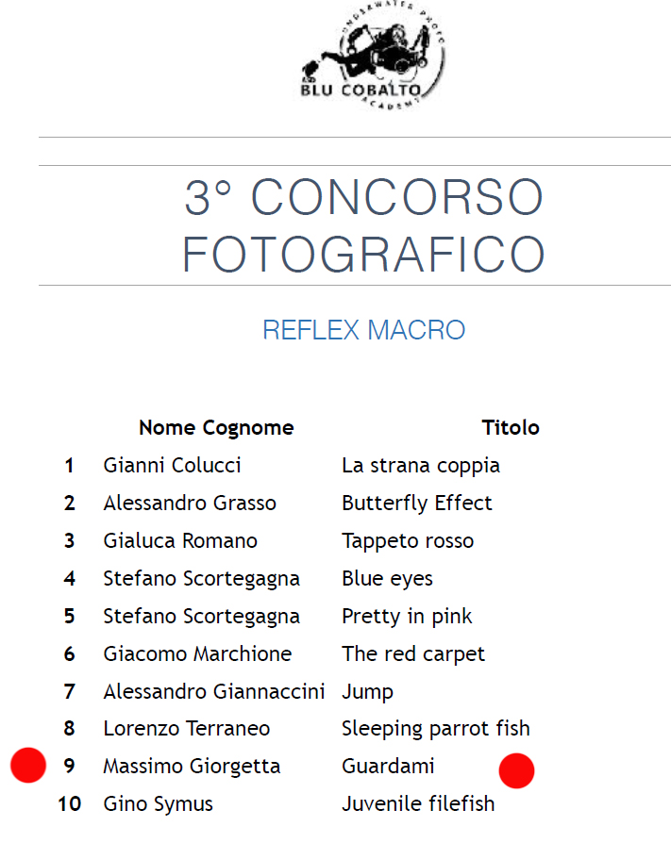The height and width of the screenshot is (843, 671).
Task: Click the name Gianni Colucci
Action: [172, 465]
